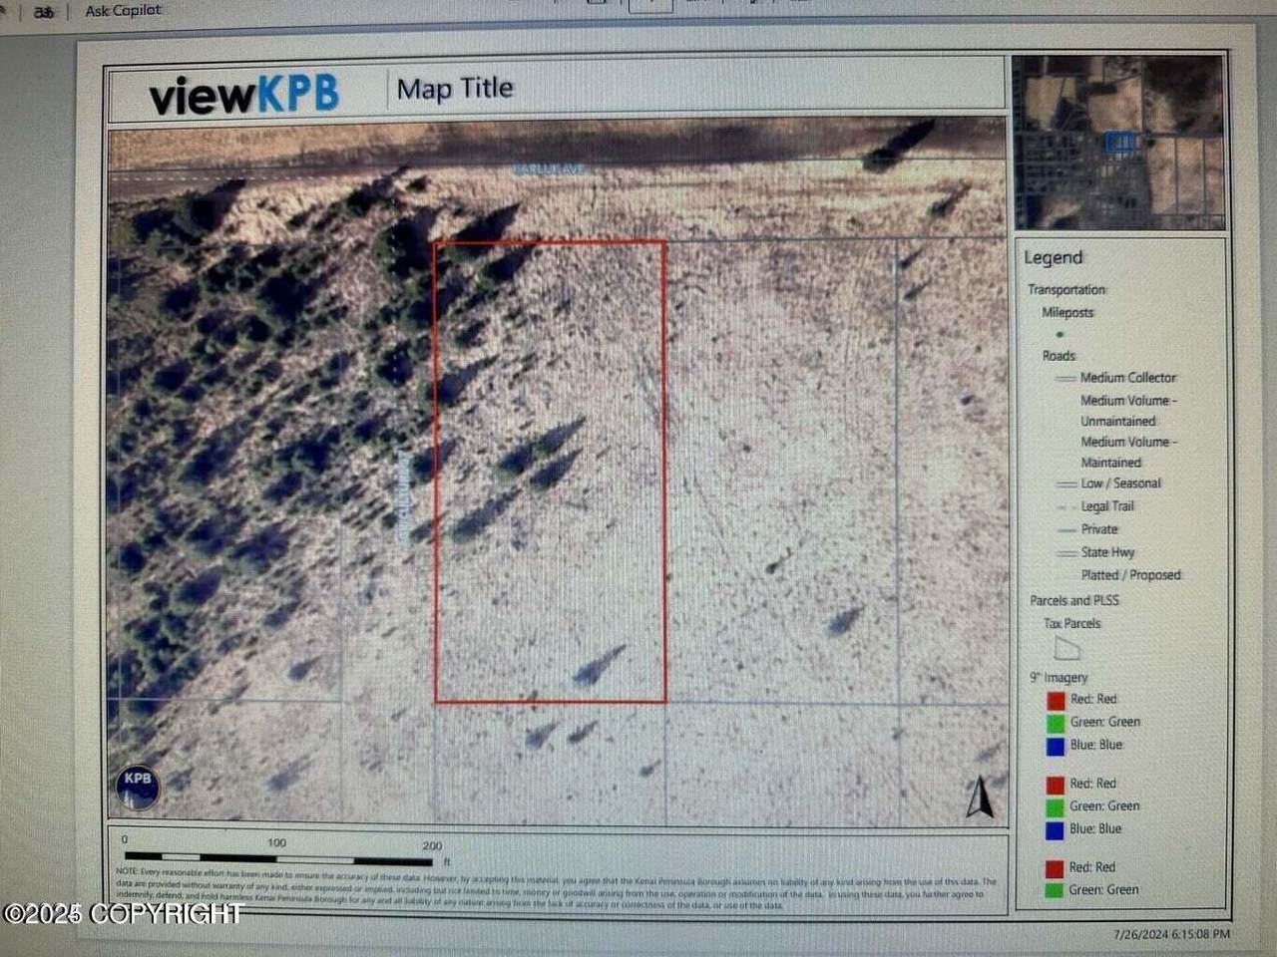Click inside the red outlined parcel
Viewport: 1277px width, 957px height.
[x=550, y=471]
